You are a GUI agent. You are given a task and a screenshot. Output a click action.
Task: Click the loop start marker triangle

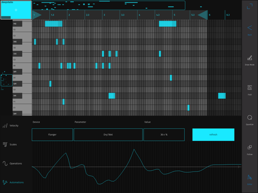coord(36,15)
